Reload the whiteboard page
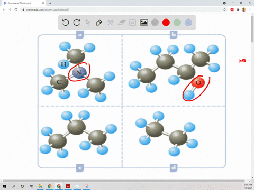 tap(16, 9)
